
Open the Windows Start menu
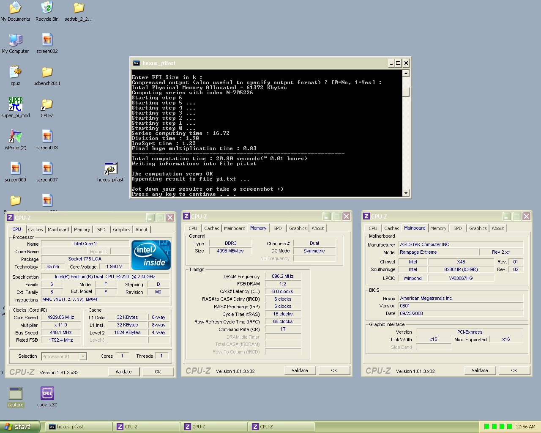pos(20,427)
